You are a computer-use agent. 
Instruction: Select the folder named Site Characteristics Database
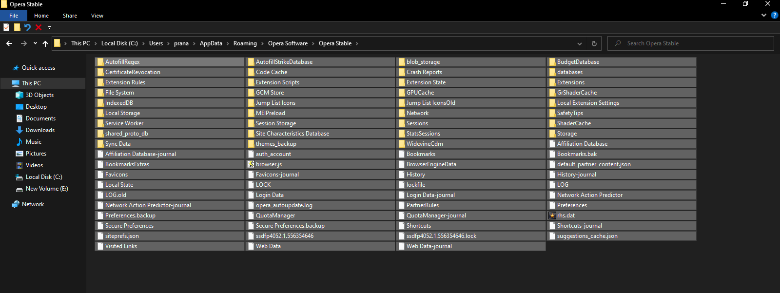click(320, 134)
